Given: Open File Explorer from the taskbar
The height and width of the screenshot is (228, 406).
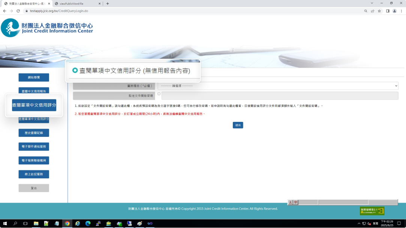Looking at the screenshot, I should tap(36, 224).
